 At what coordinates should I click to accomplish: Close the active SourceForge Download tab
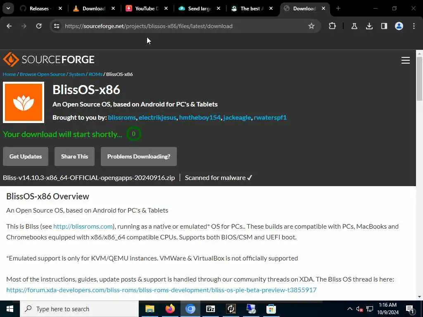click(323, 9)
